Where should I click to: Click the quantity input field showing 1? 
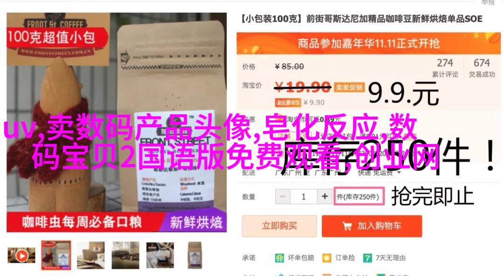pyautogui.click(x=304, y=196)
